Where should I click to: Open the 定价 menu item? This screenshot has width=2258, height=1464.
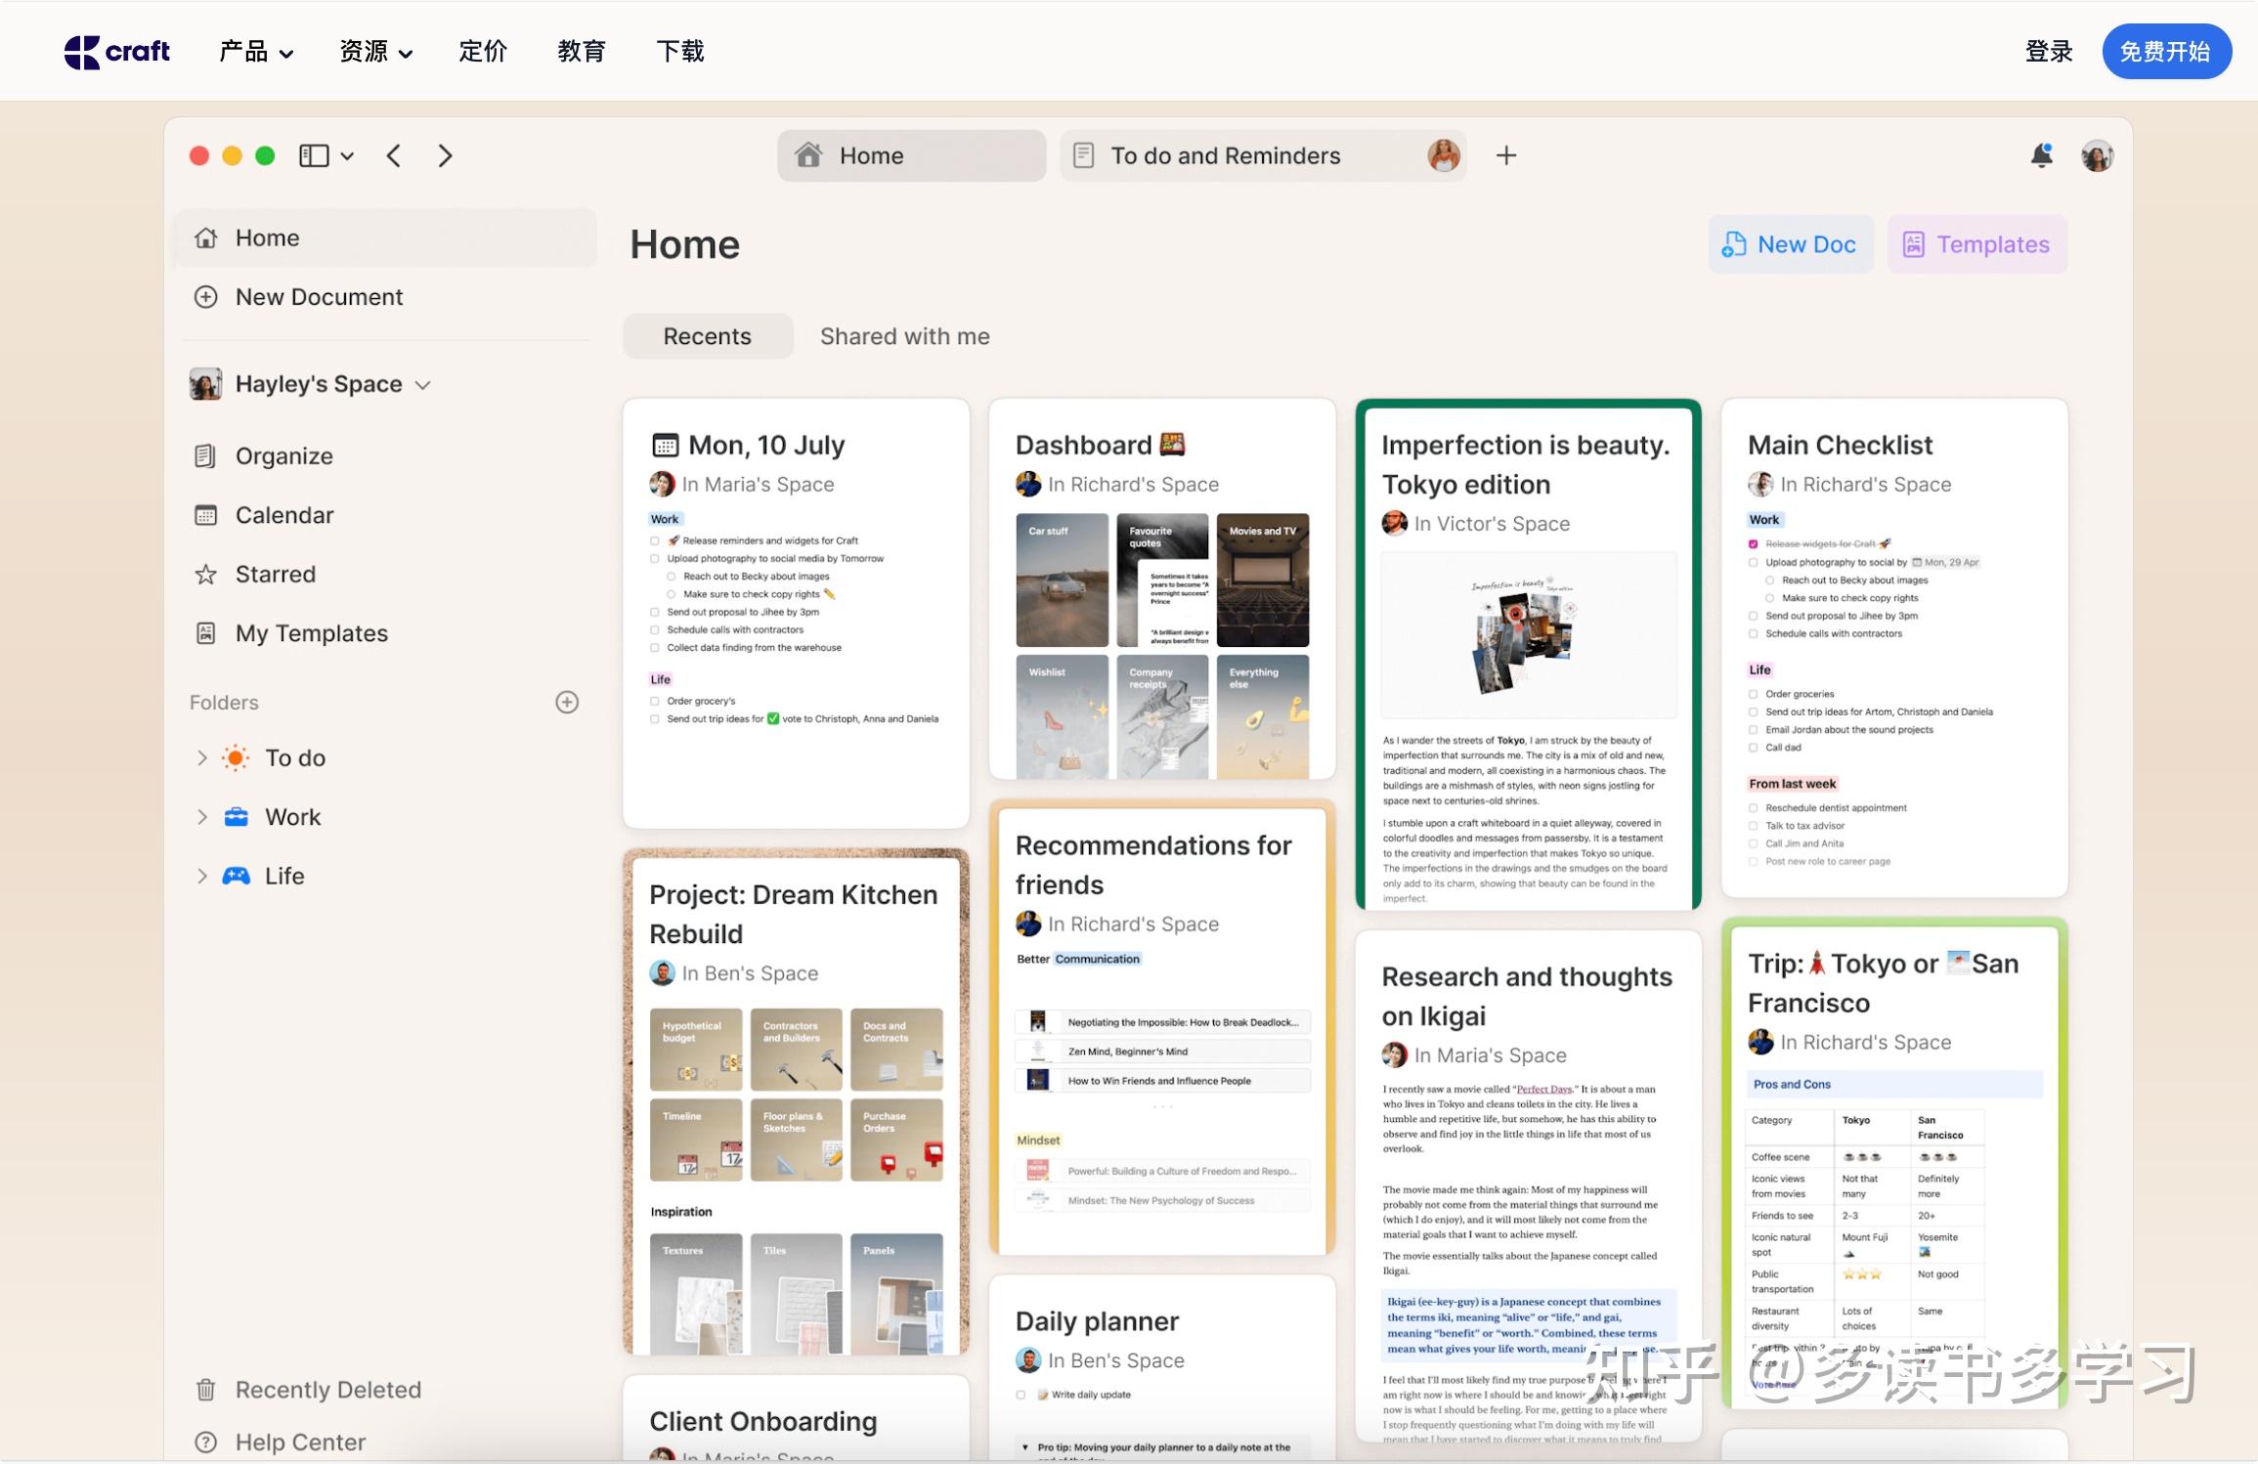tap(483, 51)
